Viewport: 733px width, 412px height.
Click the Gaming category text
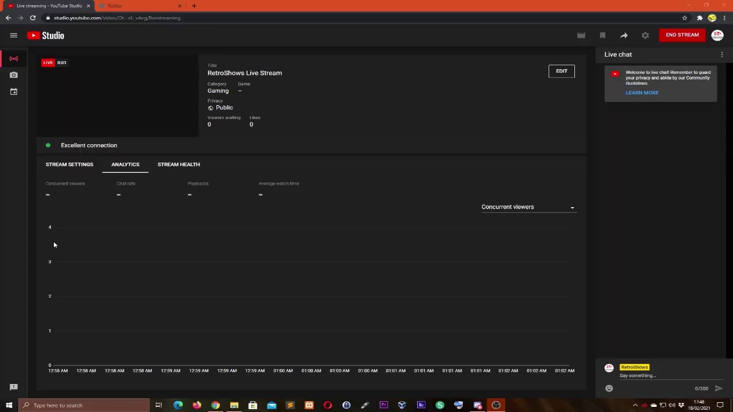pos(218,91)
